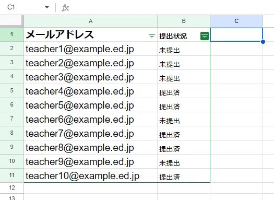
Task: Select cell teacher9@example.ed.jp
Action: tap(90, 161)
